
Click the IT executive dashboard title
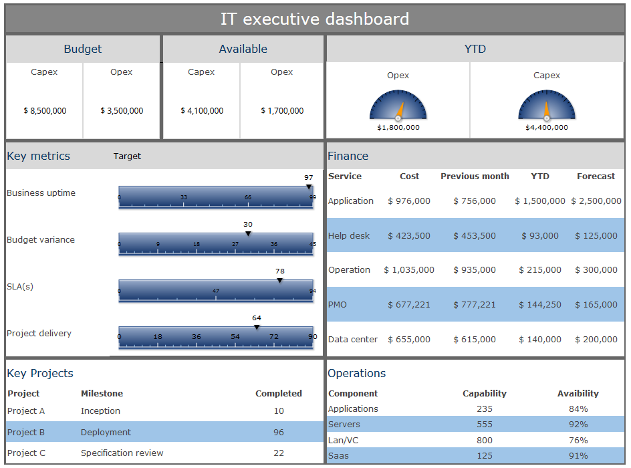click(315, 19)
